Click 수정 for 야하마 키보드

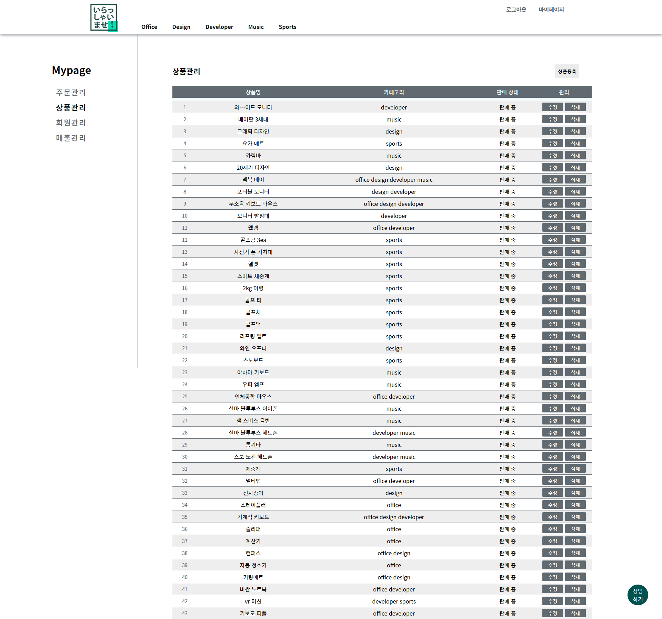pyautogui.click(x=552, y=373)
